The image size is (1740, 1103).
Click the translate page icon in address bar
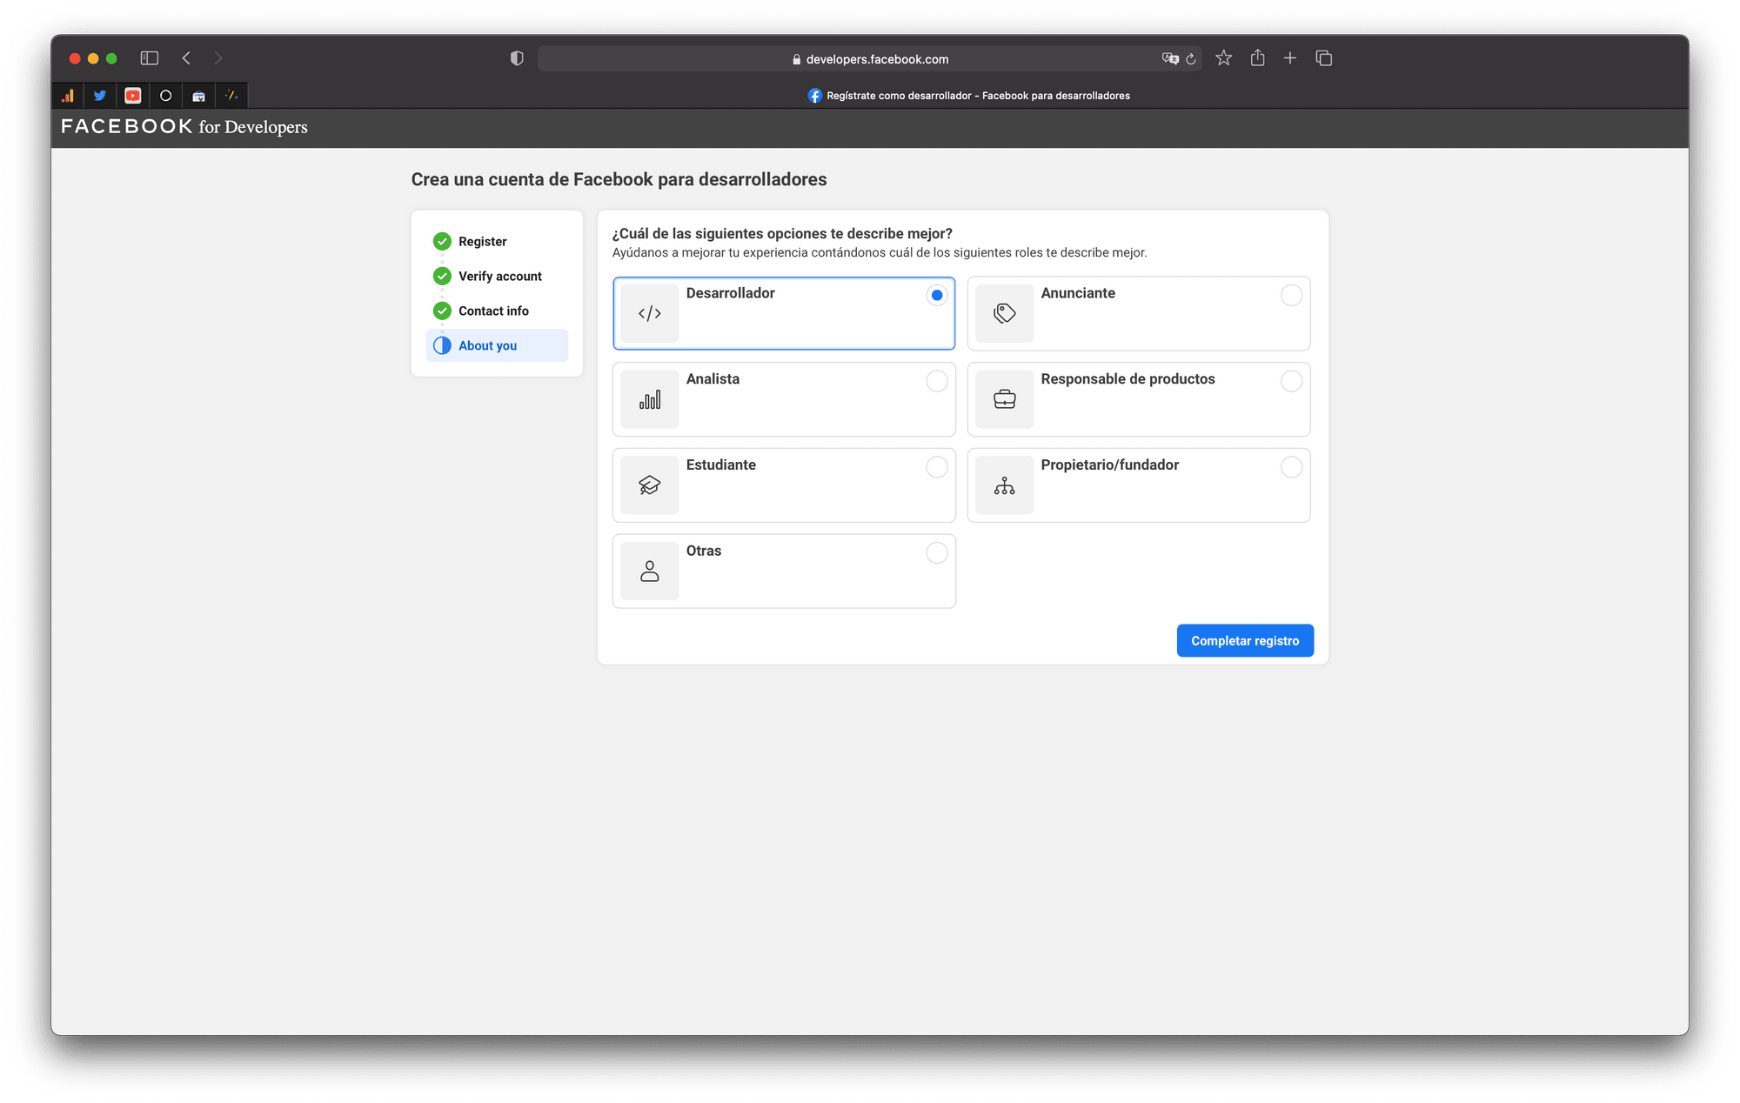[1170, 59]
